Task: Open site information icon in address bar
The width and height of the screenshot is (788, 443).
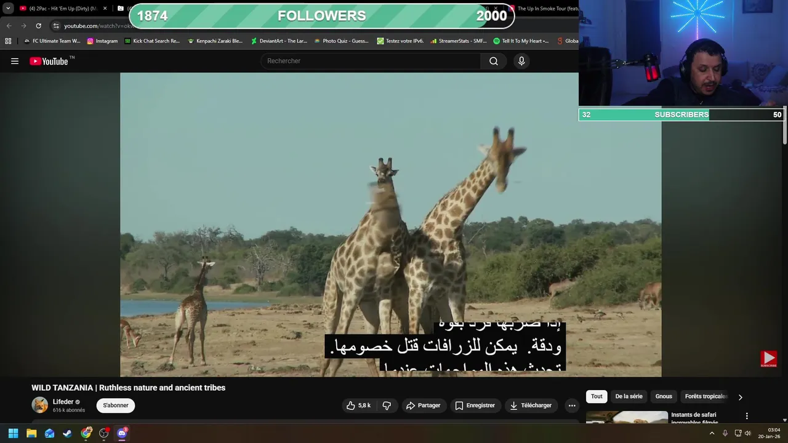Action: (x=56, y=26)
